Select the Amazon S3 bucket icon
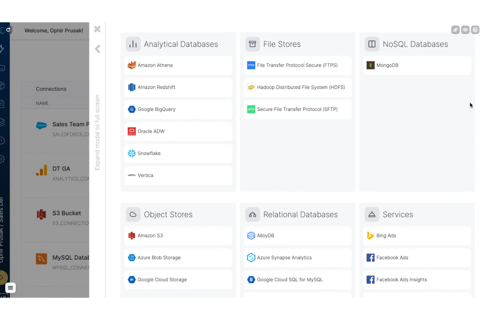The image size is (480, 320). coord(132,235)
